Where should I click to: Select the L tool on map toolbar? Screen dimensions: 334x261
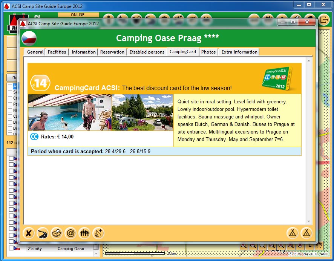tap(309, 246)
